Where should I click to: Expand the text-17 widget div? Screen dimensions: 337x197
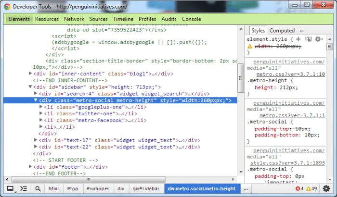click(x=36, y=140)
